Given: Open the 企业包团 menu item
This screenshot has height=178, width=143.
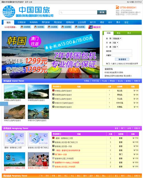Looking at the screenshot, I should coord(82,22).
